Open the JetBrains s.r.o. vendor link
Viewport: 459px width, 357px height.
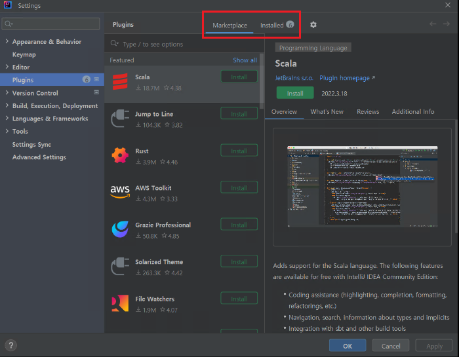click(294, 78)
